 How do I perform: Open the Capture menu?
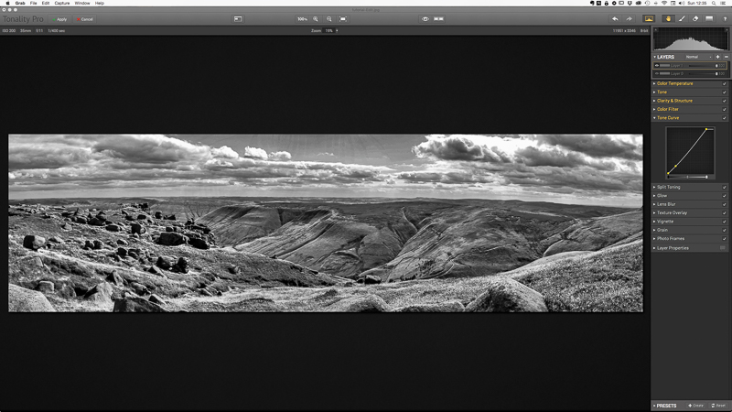tap(62, 4)
